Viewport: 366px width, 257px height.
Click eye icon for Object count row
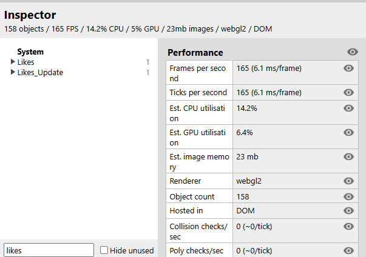(348, 197)
